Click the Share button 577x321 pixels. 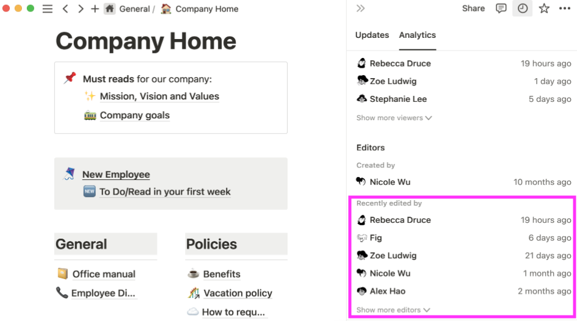point(473,9)
